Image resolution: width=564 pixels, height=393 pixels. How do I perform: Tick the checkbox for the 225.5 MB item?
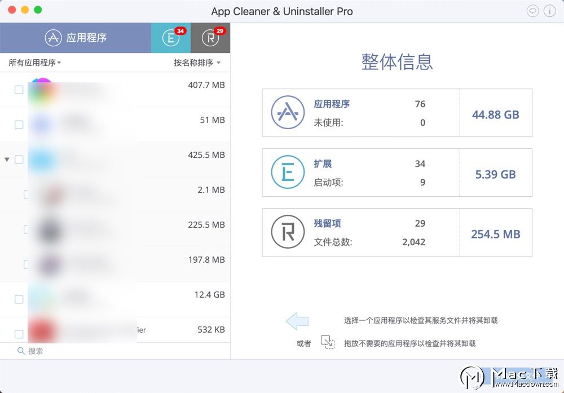26,229
